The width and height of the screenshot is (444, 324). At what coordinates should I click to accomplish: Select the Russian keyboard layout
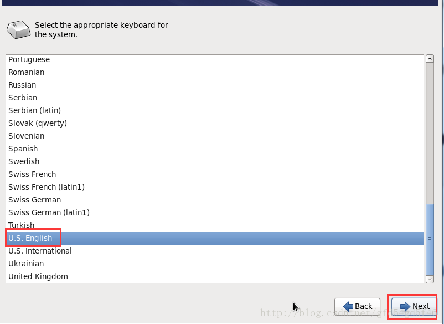[22, 85]
